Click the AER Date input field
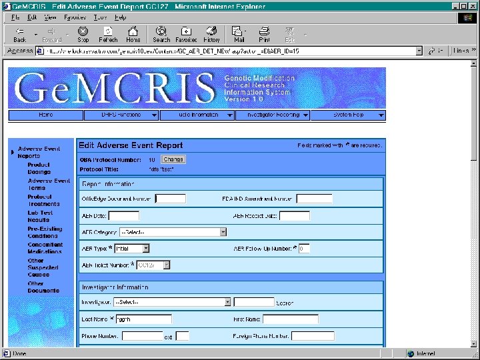 pyautogui.click(x=124, y=216)
